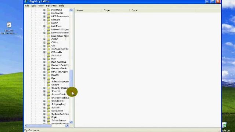The width and height of the screenshot is (235, 132).
Task: Click the Shared Tools Lo folder icon
Action: tap(48, 98)
